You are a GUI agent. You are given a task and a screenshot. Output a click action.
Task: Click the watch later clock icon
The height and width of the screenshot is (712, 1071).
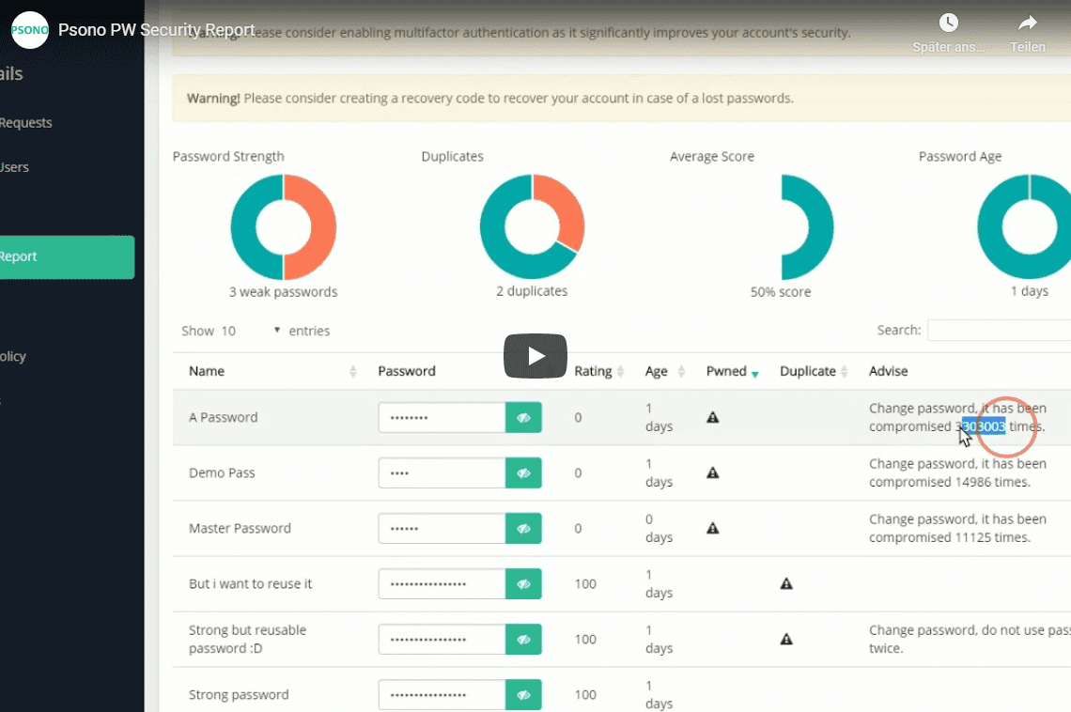click(948, 23)
